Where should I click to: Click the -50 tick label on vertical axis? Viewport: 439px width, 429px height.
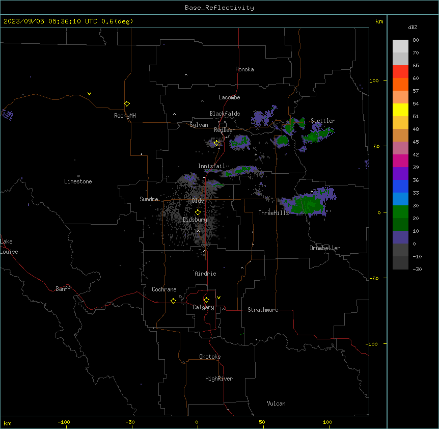[x=374, y=278]
